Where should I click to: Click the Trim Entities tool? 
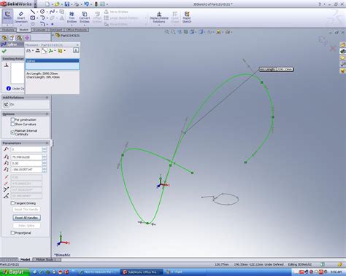(72, 17)
